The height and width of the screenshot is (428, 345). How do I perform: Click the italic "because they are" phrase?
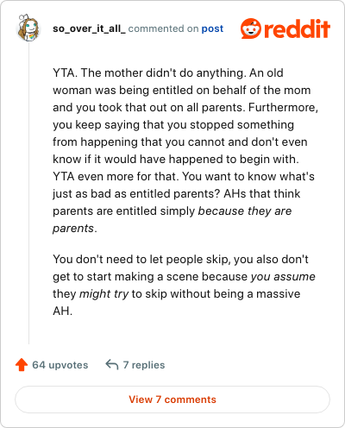click(x=245, y=211)
